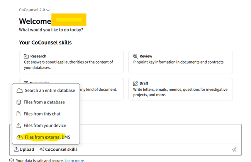Click the Draft skill pencil icon

coord(136,83)
